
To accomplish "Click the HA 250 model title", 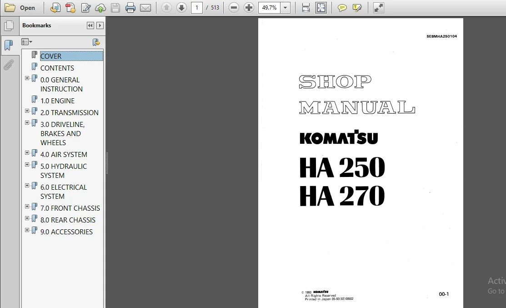I will [342, 167].
